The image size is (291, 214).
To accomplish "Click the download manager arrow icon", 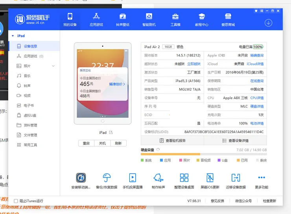I will point(268,23).
